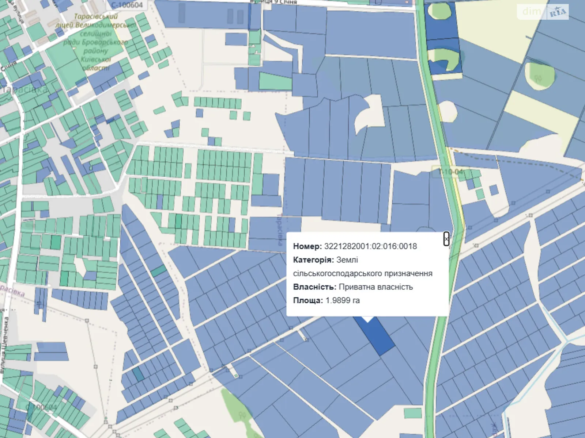Click the Приватна власність ownership text
This screenshot has width=585, height=438.
pos(375,287)
